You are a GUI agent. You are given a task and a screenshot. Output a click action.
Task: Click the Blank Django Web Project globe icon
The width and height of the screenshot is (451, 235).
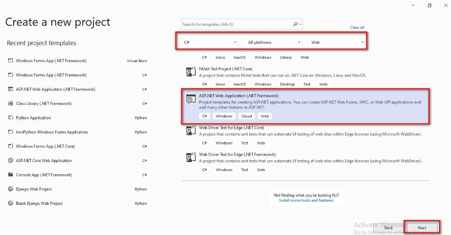[x=11, y=203]
